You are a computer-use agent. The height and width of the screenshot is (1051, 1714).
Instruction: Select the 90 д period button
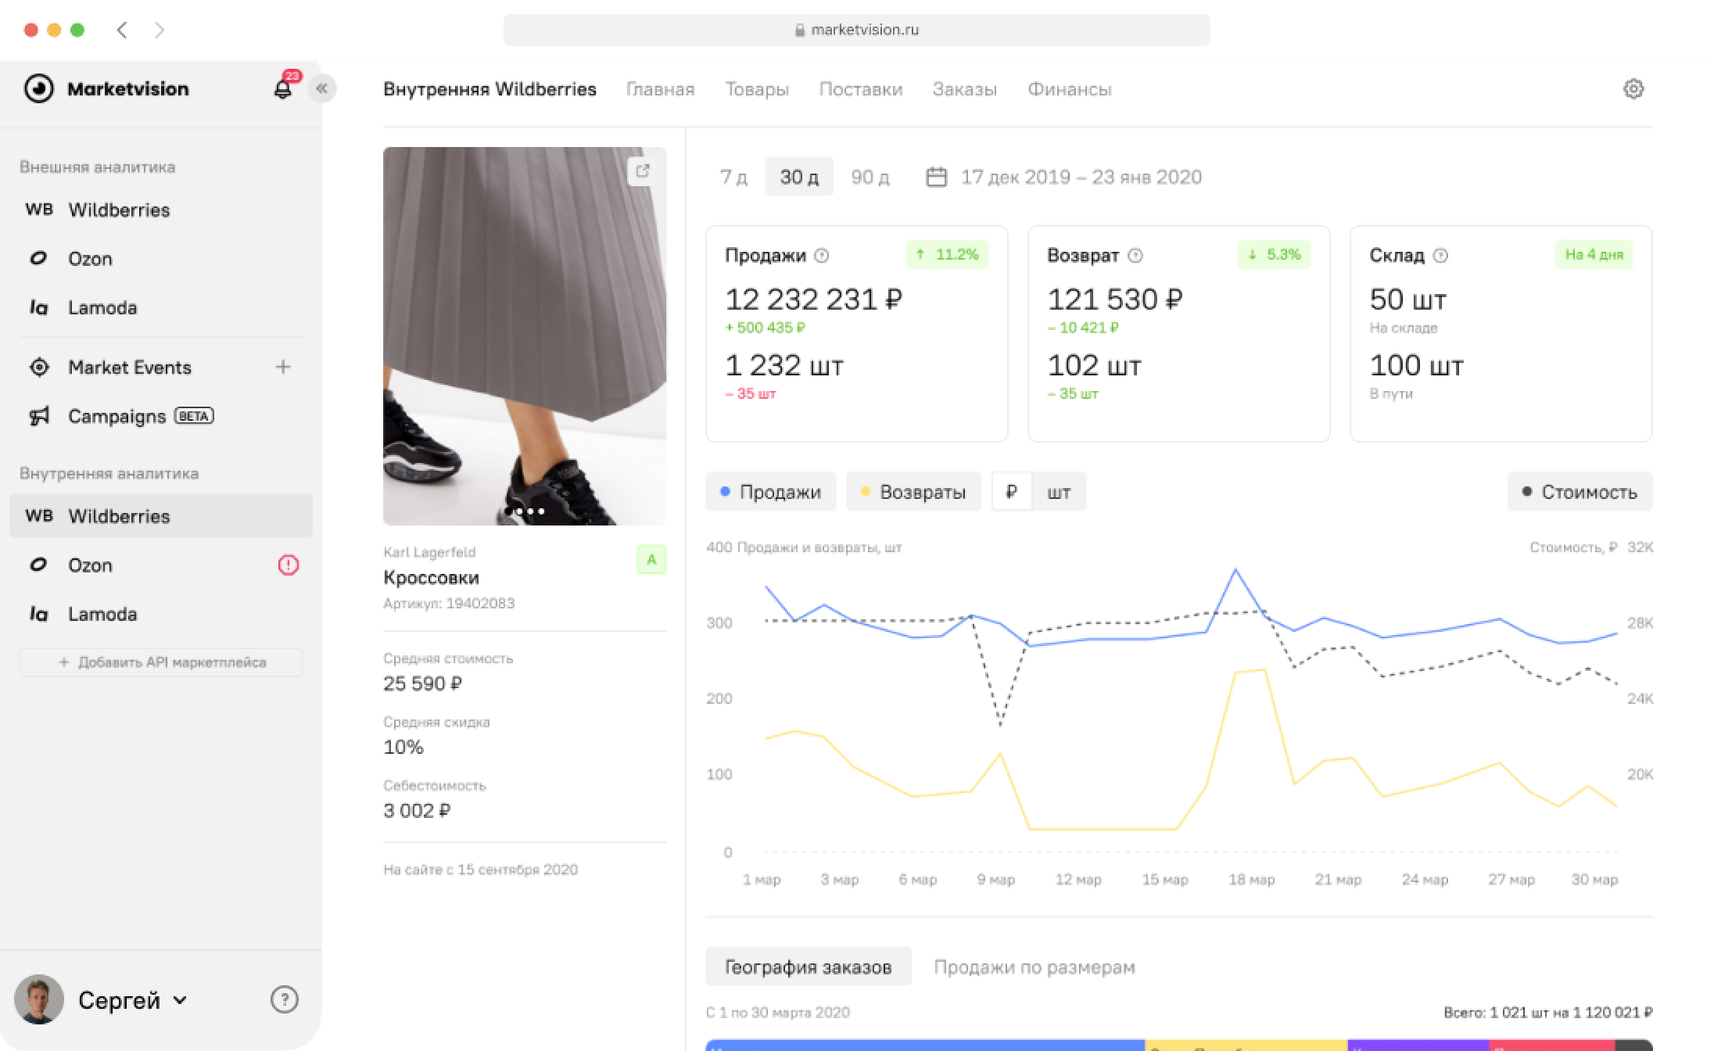click(868, 176)
